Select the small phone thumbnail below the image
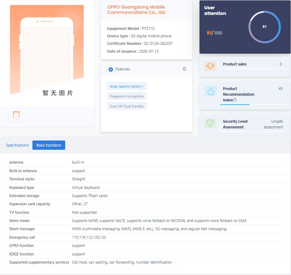This screenshot has height=275, width=291. pyautogui.click(x=16, y=115)
